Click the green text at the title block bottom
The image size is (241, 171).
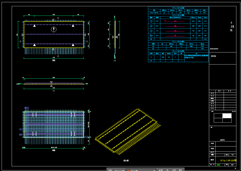(218, 165)
